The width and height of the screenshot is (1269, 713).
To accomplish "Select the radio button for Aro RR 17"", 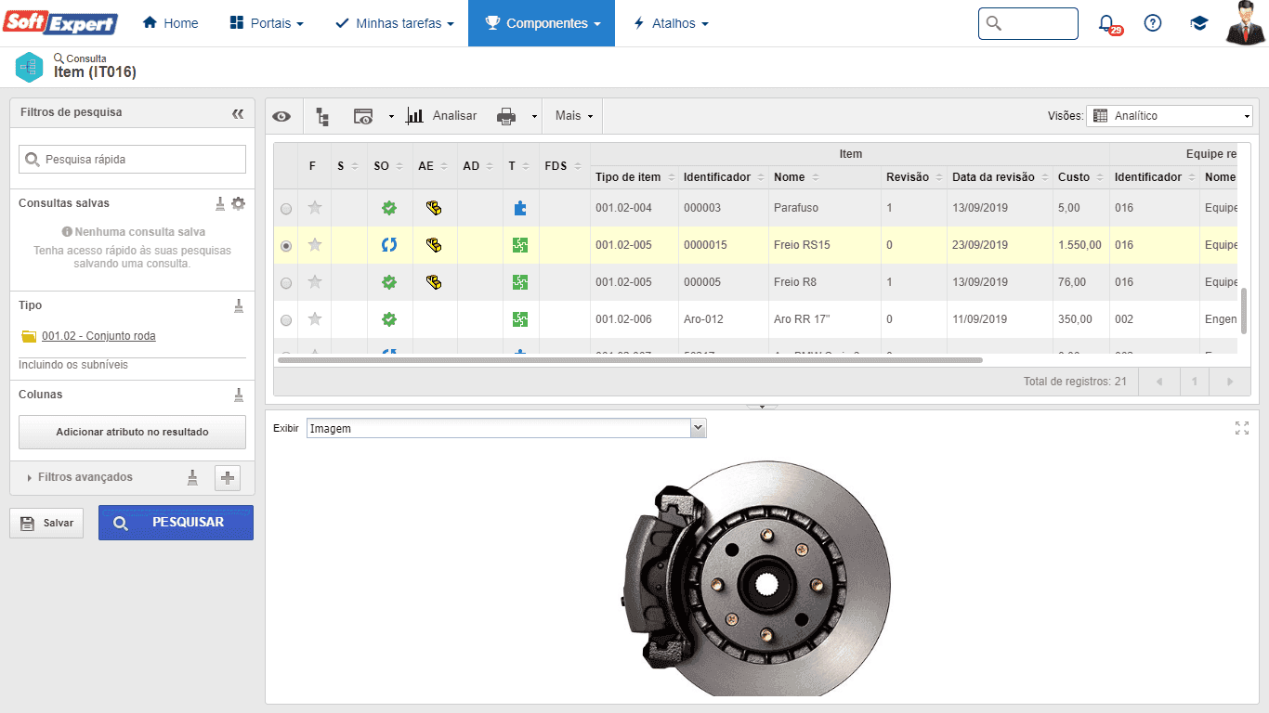I will coord(286,320).
